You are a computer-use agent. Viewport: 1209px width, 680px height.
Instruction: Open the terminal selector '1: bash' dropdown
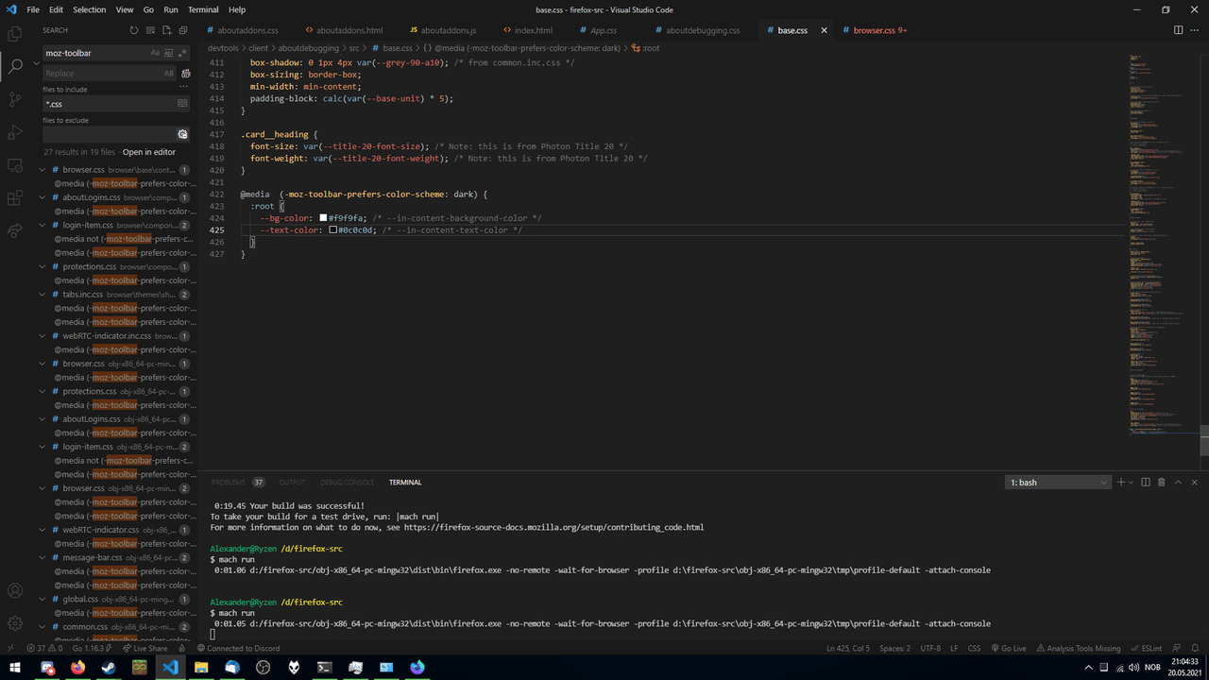(1058, 483)
